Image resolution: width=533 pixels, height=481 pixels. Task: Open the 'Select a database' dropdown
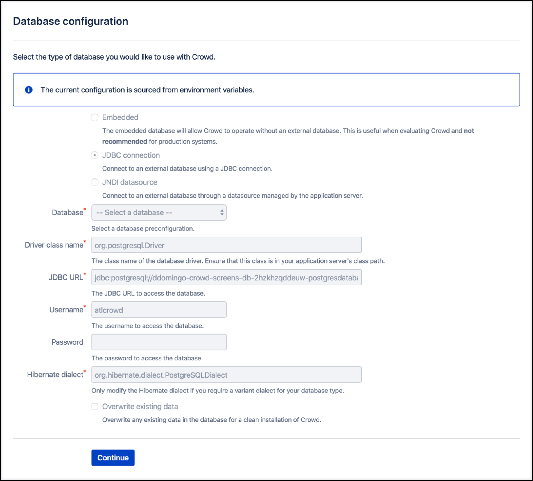[x=159, y=212]
